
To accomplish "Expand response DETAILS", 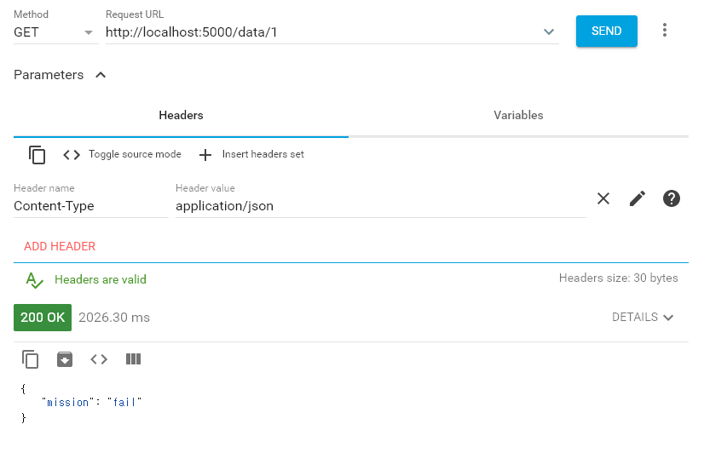I will click(x=643, y=317).
